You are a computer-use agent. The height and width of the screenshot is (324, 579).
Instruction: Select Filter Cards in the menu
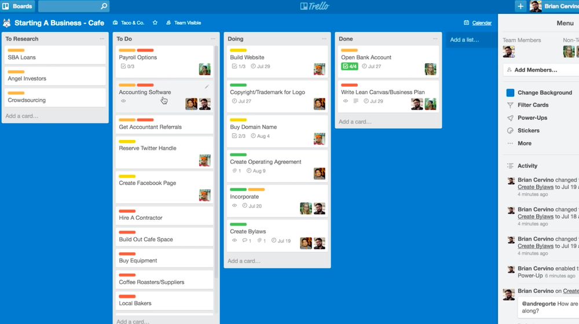coord(533,105)
